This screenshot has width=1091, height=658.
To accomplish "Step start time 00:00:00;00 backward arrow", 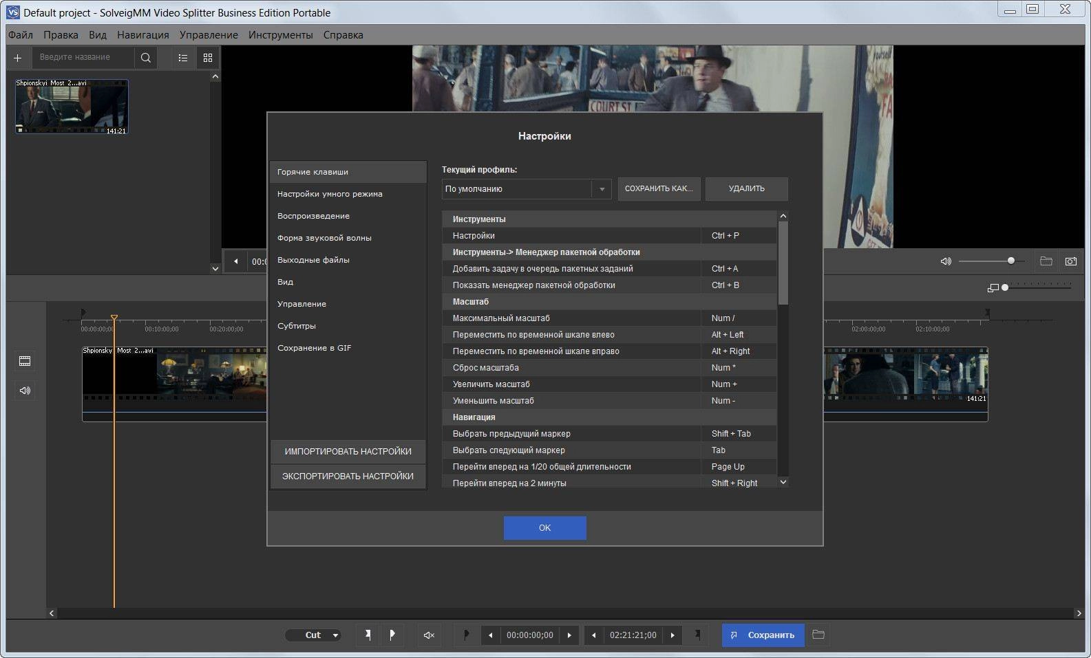I will [490, 635].
